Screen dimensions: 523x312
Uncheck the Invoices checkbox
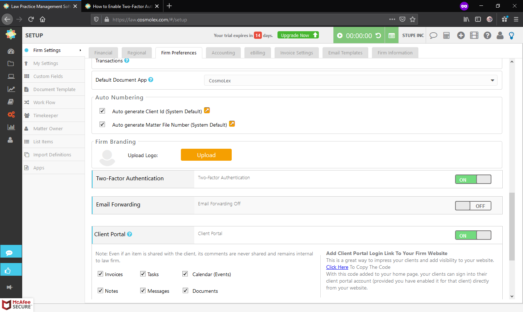point(101,274)
